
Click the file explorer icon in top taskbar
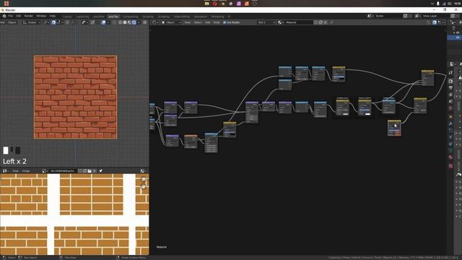click(207, 4)
